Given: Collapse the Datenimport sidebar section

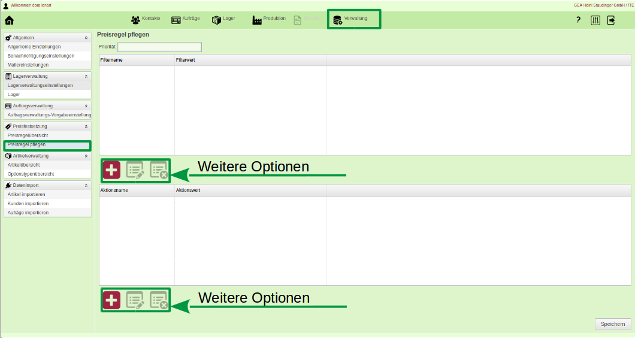Looking at the screenshot, I should (x=86, y=185).
